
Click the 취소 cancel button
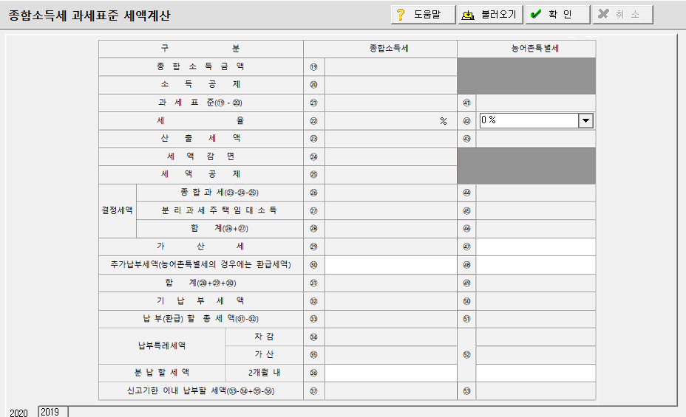[623, 15]
